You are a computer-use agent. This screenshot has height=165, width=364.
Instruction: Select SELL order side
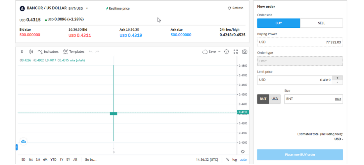click(x=322, y=23)
